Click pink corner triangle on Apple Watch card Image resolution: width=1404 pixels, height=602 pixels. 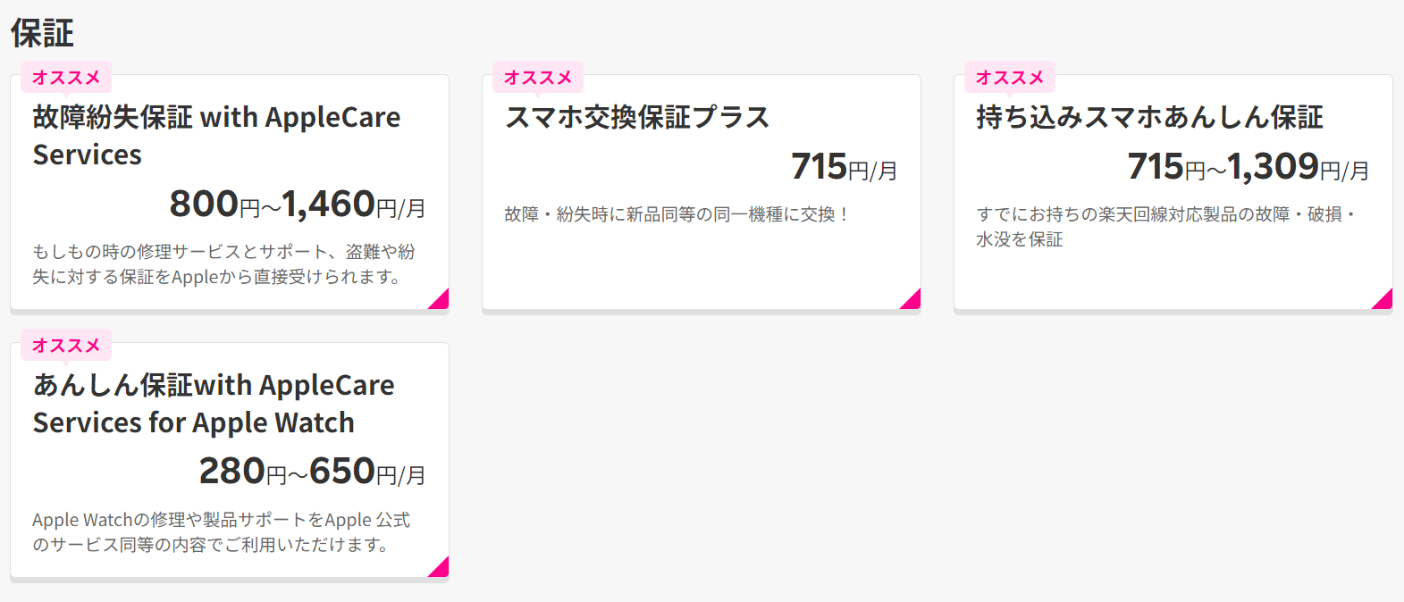pos(441,569)
